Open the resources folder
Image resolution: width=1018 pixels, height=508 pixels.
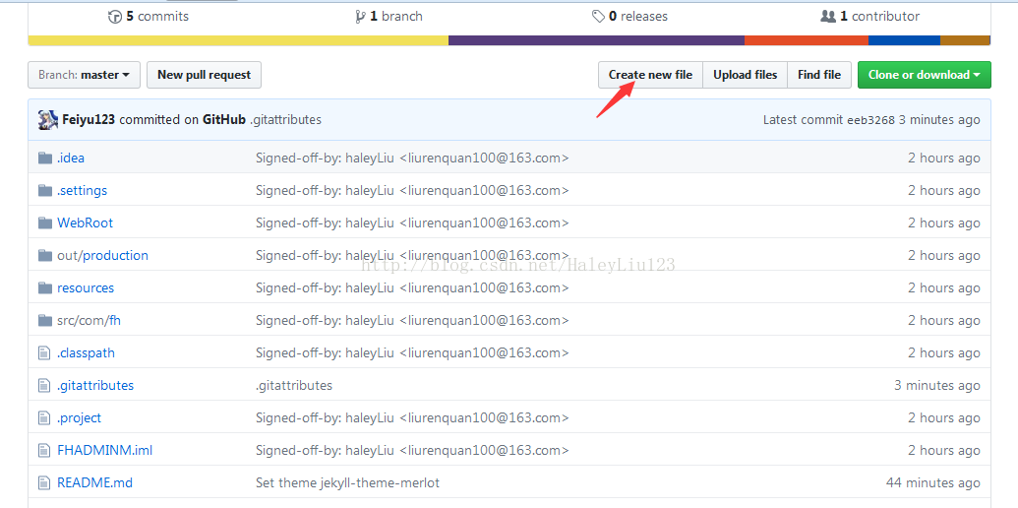[x=86, y=287]
